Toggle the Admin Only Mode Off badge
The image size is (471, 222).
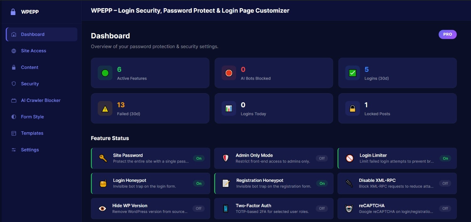322,158
